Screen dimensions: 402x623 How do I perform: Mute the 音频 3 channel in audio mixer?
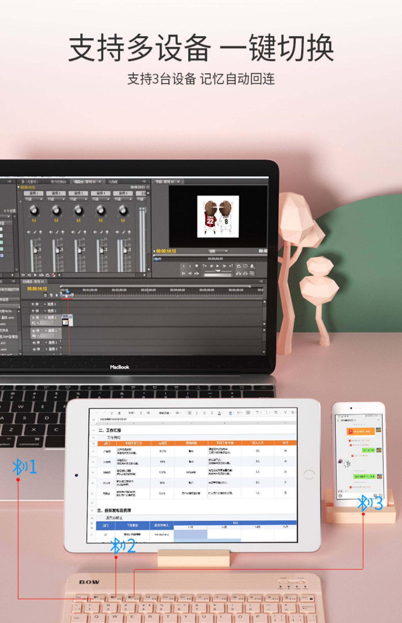pos(73,232)
